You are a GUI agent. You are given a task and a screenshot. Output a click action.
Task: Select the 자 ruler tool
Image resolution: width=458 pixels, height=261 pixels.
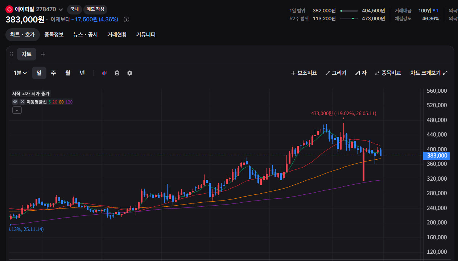click(361, 73)
